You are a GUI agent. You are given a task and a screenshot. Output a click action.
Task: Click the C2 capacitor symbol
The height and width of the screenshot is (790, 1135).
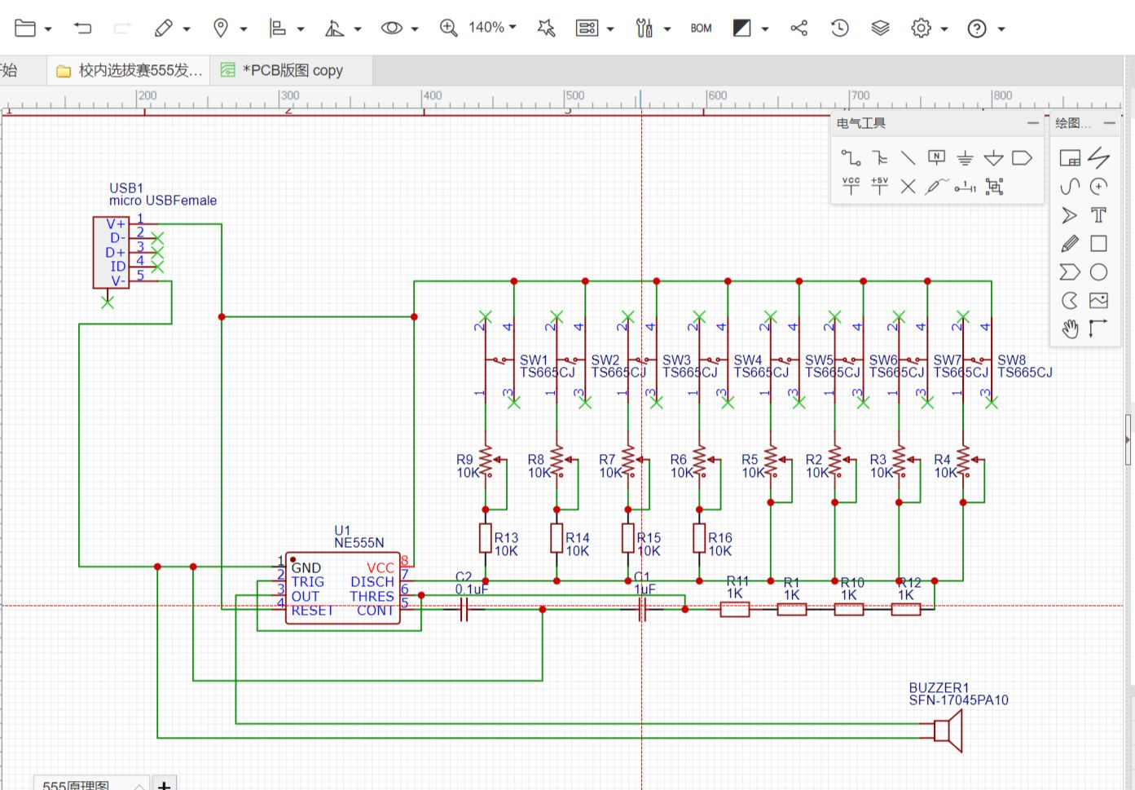click(x=464, y=610)
